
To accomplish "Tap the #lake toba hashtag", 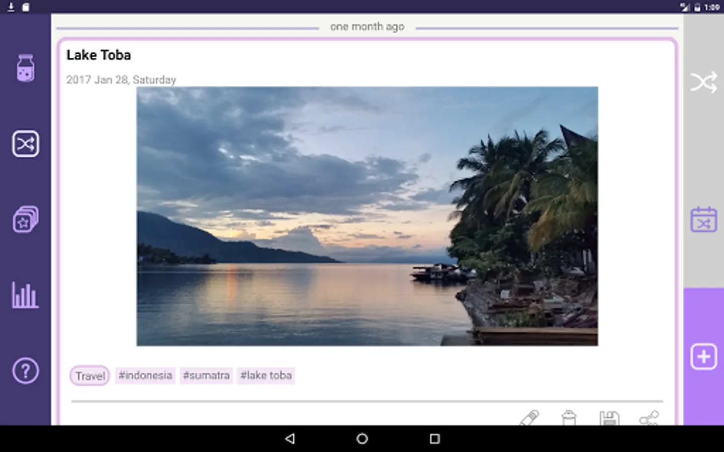I will [x=266, y=375].
